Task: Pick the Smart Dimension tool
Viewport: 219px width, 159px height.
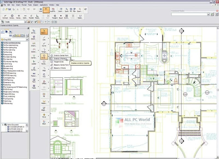Action: (x=34, y=44)
